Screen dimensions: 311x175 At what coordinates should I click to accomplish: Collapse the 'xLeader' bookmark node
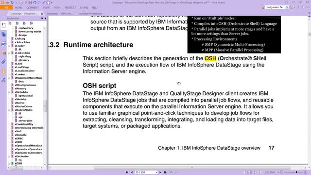[9, 46]
